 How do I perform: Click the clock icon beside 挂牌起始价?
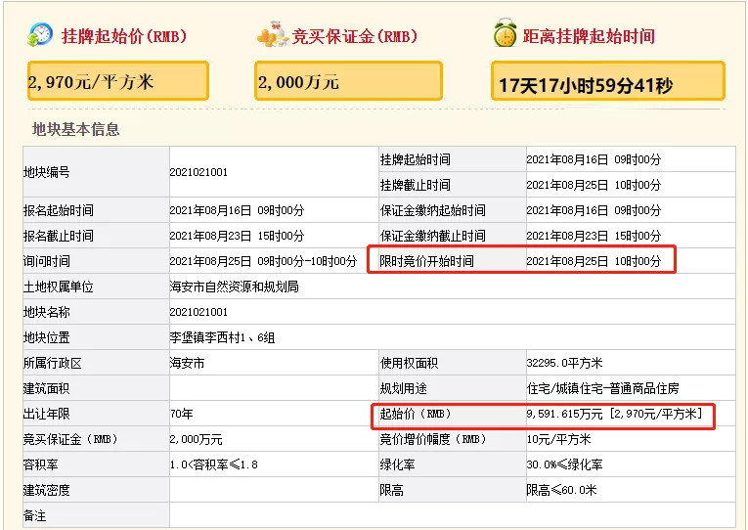pos(40,35)
